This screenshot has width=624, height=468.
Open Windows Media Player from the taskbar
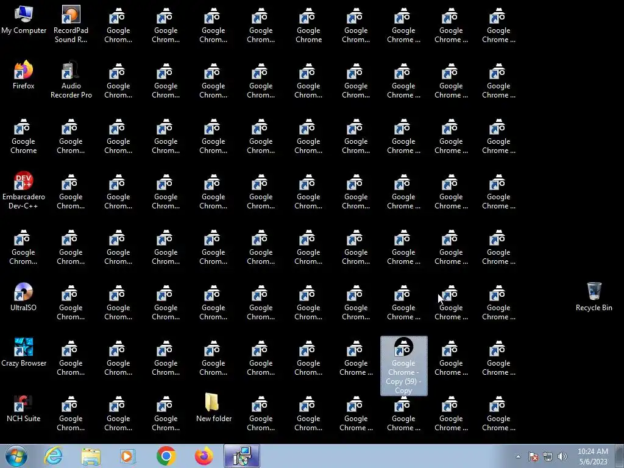pyautogui.click(x=128, y=456)
